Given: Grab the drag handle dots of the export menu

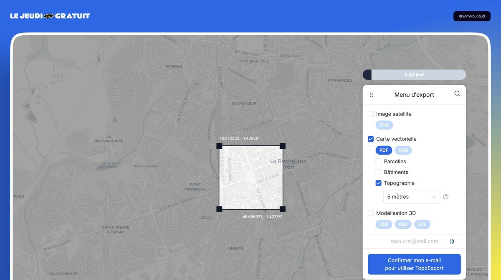Looking at the screenshot, I should [x=371, y=95].
